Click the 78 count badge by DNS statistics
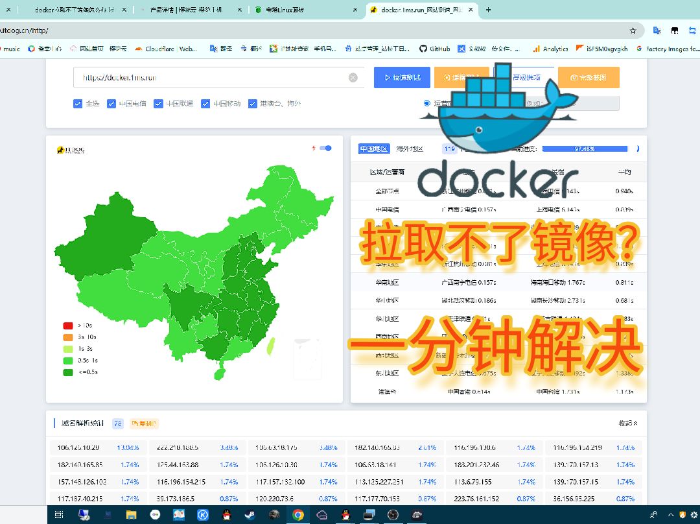Viewport: 700px width, 524px height. pyautogui.click(x=117, y=423)
